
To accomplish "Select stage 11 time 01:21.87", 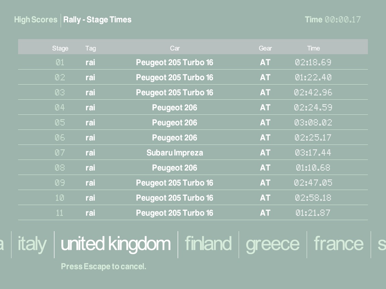I will [x=313, y=213].
